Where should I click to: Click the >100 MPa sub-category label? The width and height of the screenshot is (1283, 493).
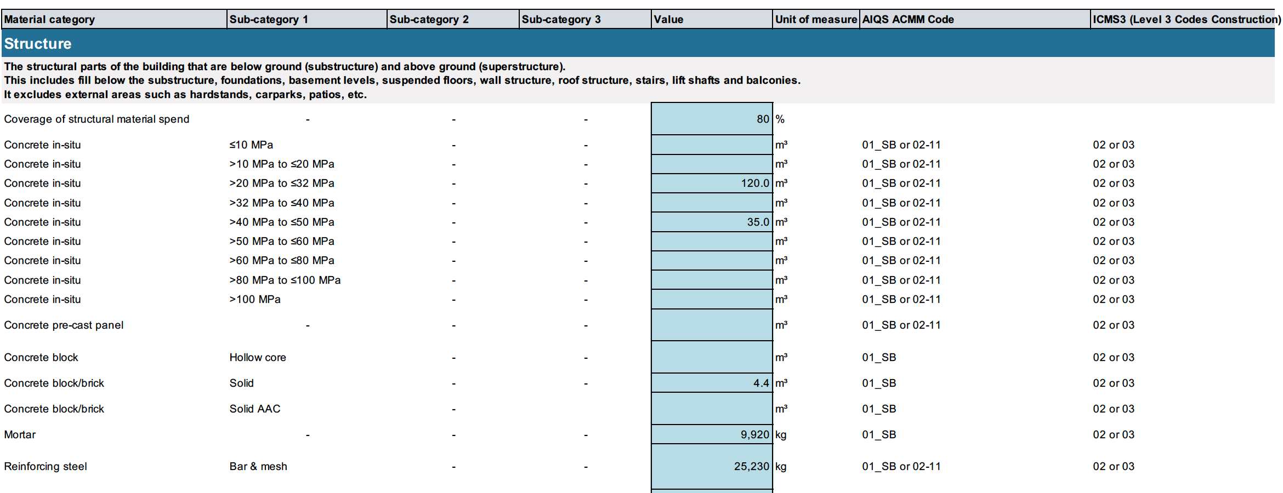tap(254, 299)
